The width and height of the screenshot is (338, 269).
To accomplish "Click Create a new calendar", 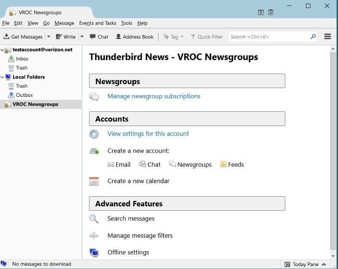I will 139,181.
